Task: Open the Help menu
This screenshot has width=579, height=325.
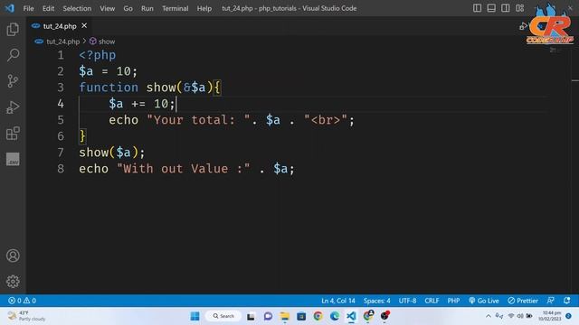Action: pyautogui.click(x=204, y=8)
